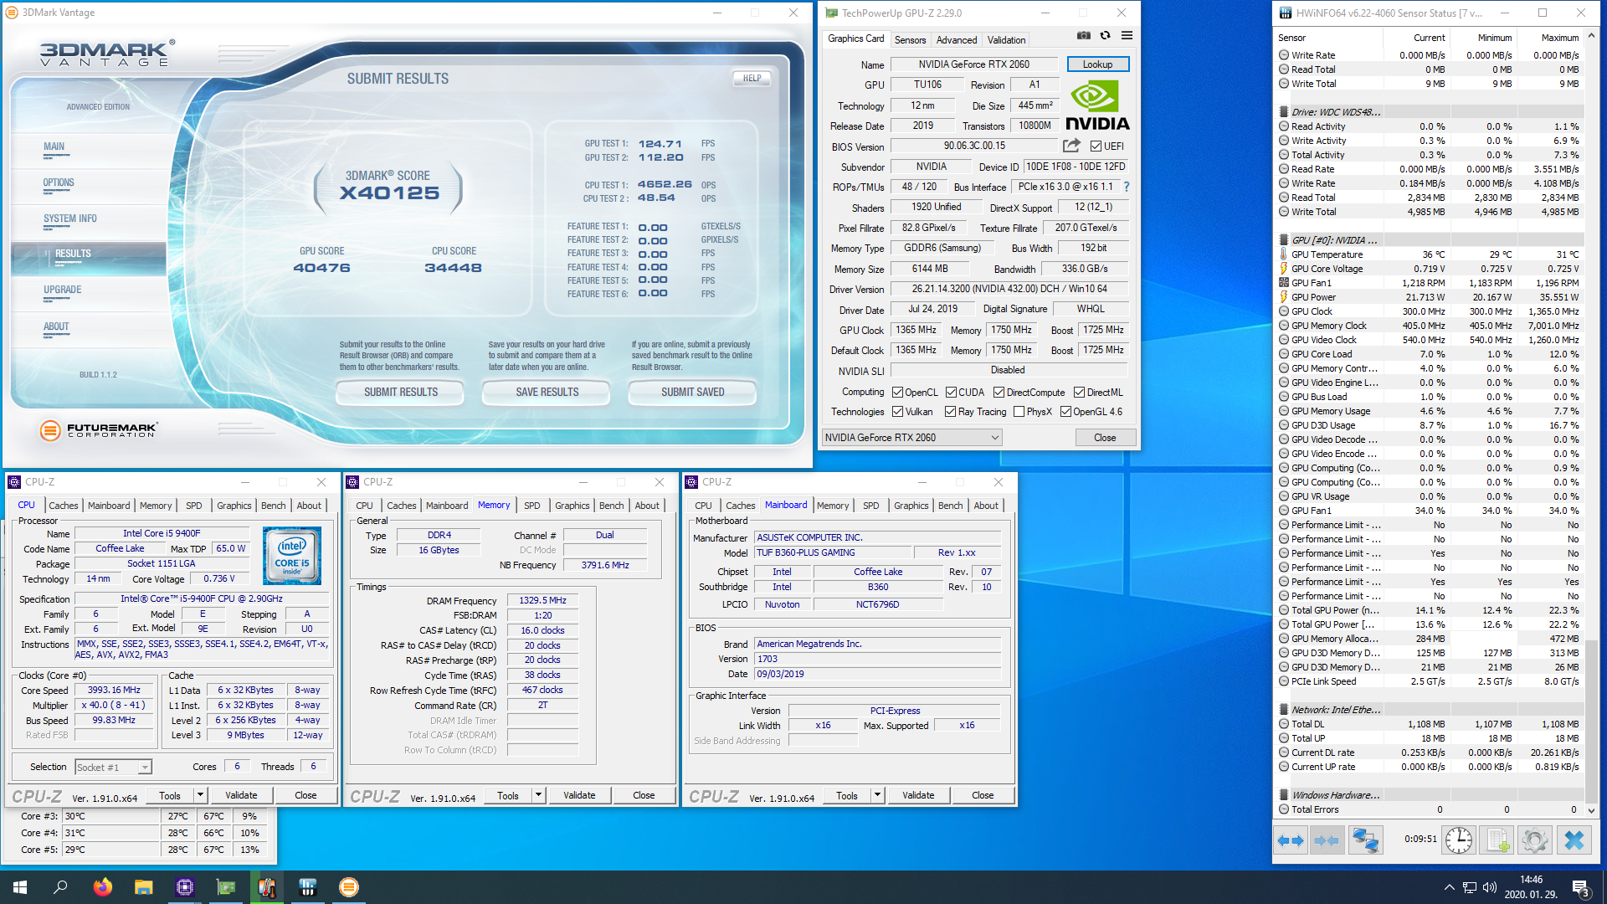Click the SAVE RESULTS button

tap(547, 392)
